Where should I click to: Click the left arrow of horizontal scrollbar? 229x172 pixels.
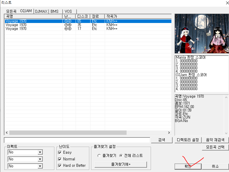tap(7, 132)
